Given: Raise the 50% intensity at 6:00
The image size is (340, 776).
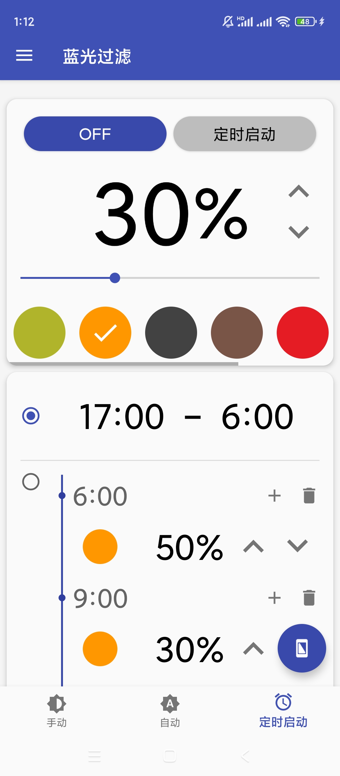Looking at the screenshot, I should point(253,546).
